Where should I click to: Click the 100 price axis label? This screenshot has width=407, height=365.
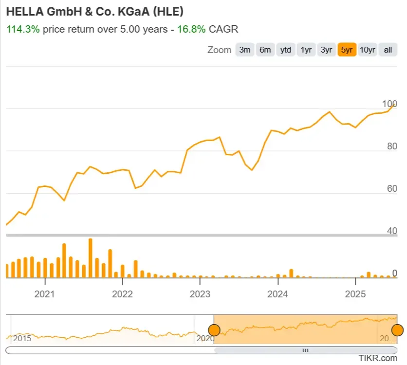pyautogui.click(x=389, y=104)
